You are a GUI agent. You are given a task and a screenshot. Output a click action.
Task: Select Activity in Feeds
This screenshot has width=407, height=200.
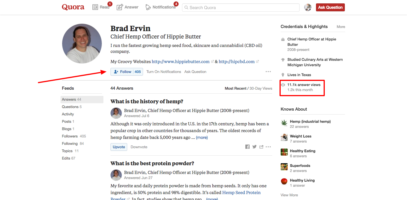click(x=68, y=114)
